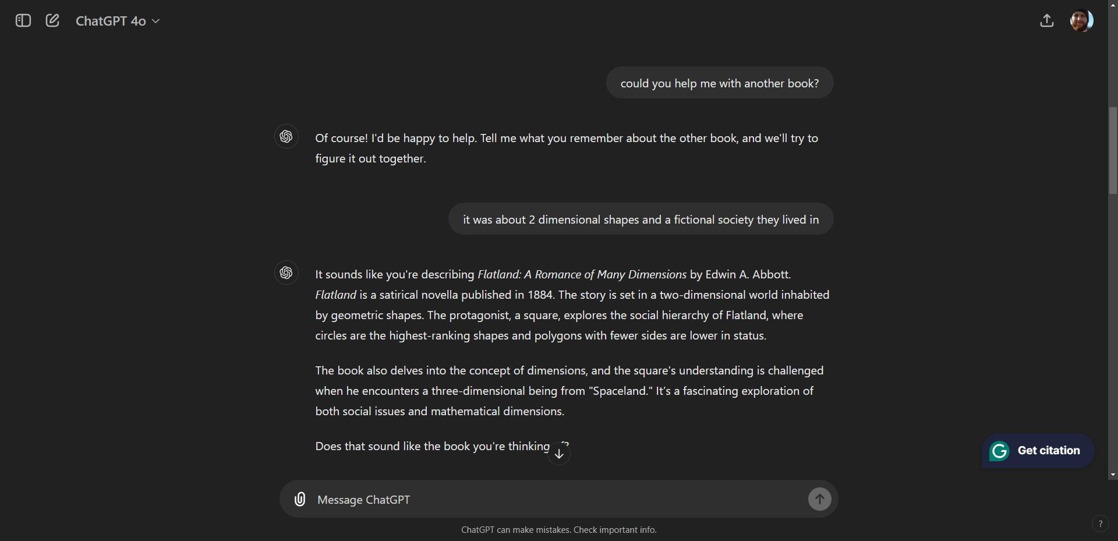This screenshot has height=541, width=1118.
Task: Start a new chat with pencil icon
Action: pos(52,21)
